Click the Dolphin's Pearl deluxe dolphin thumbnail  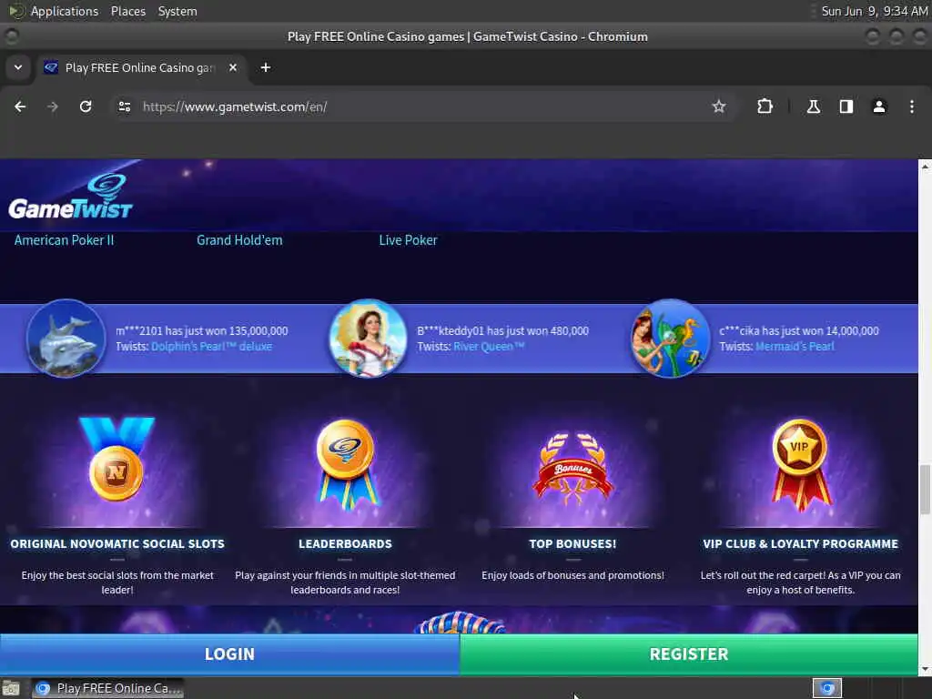(x=66, y=339)
